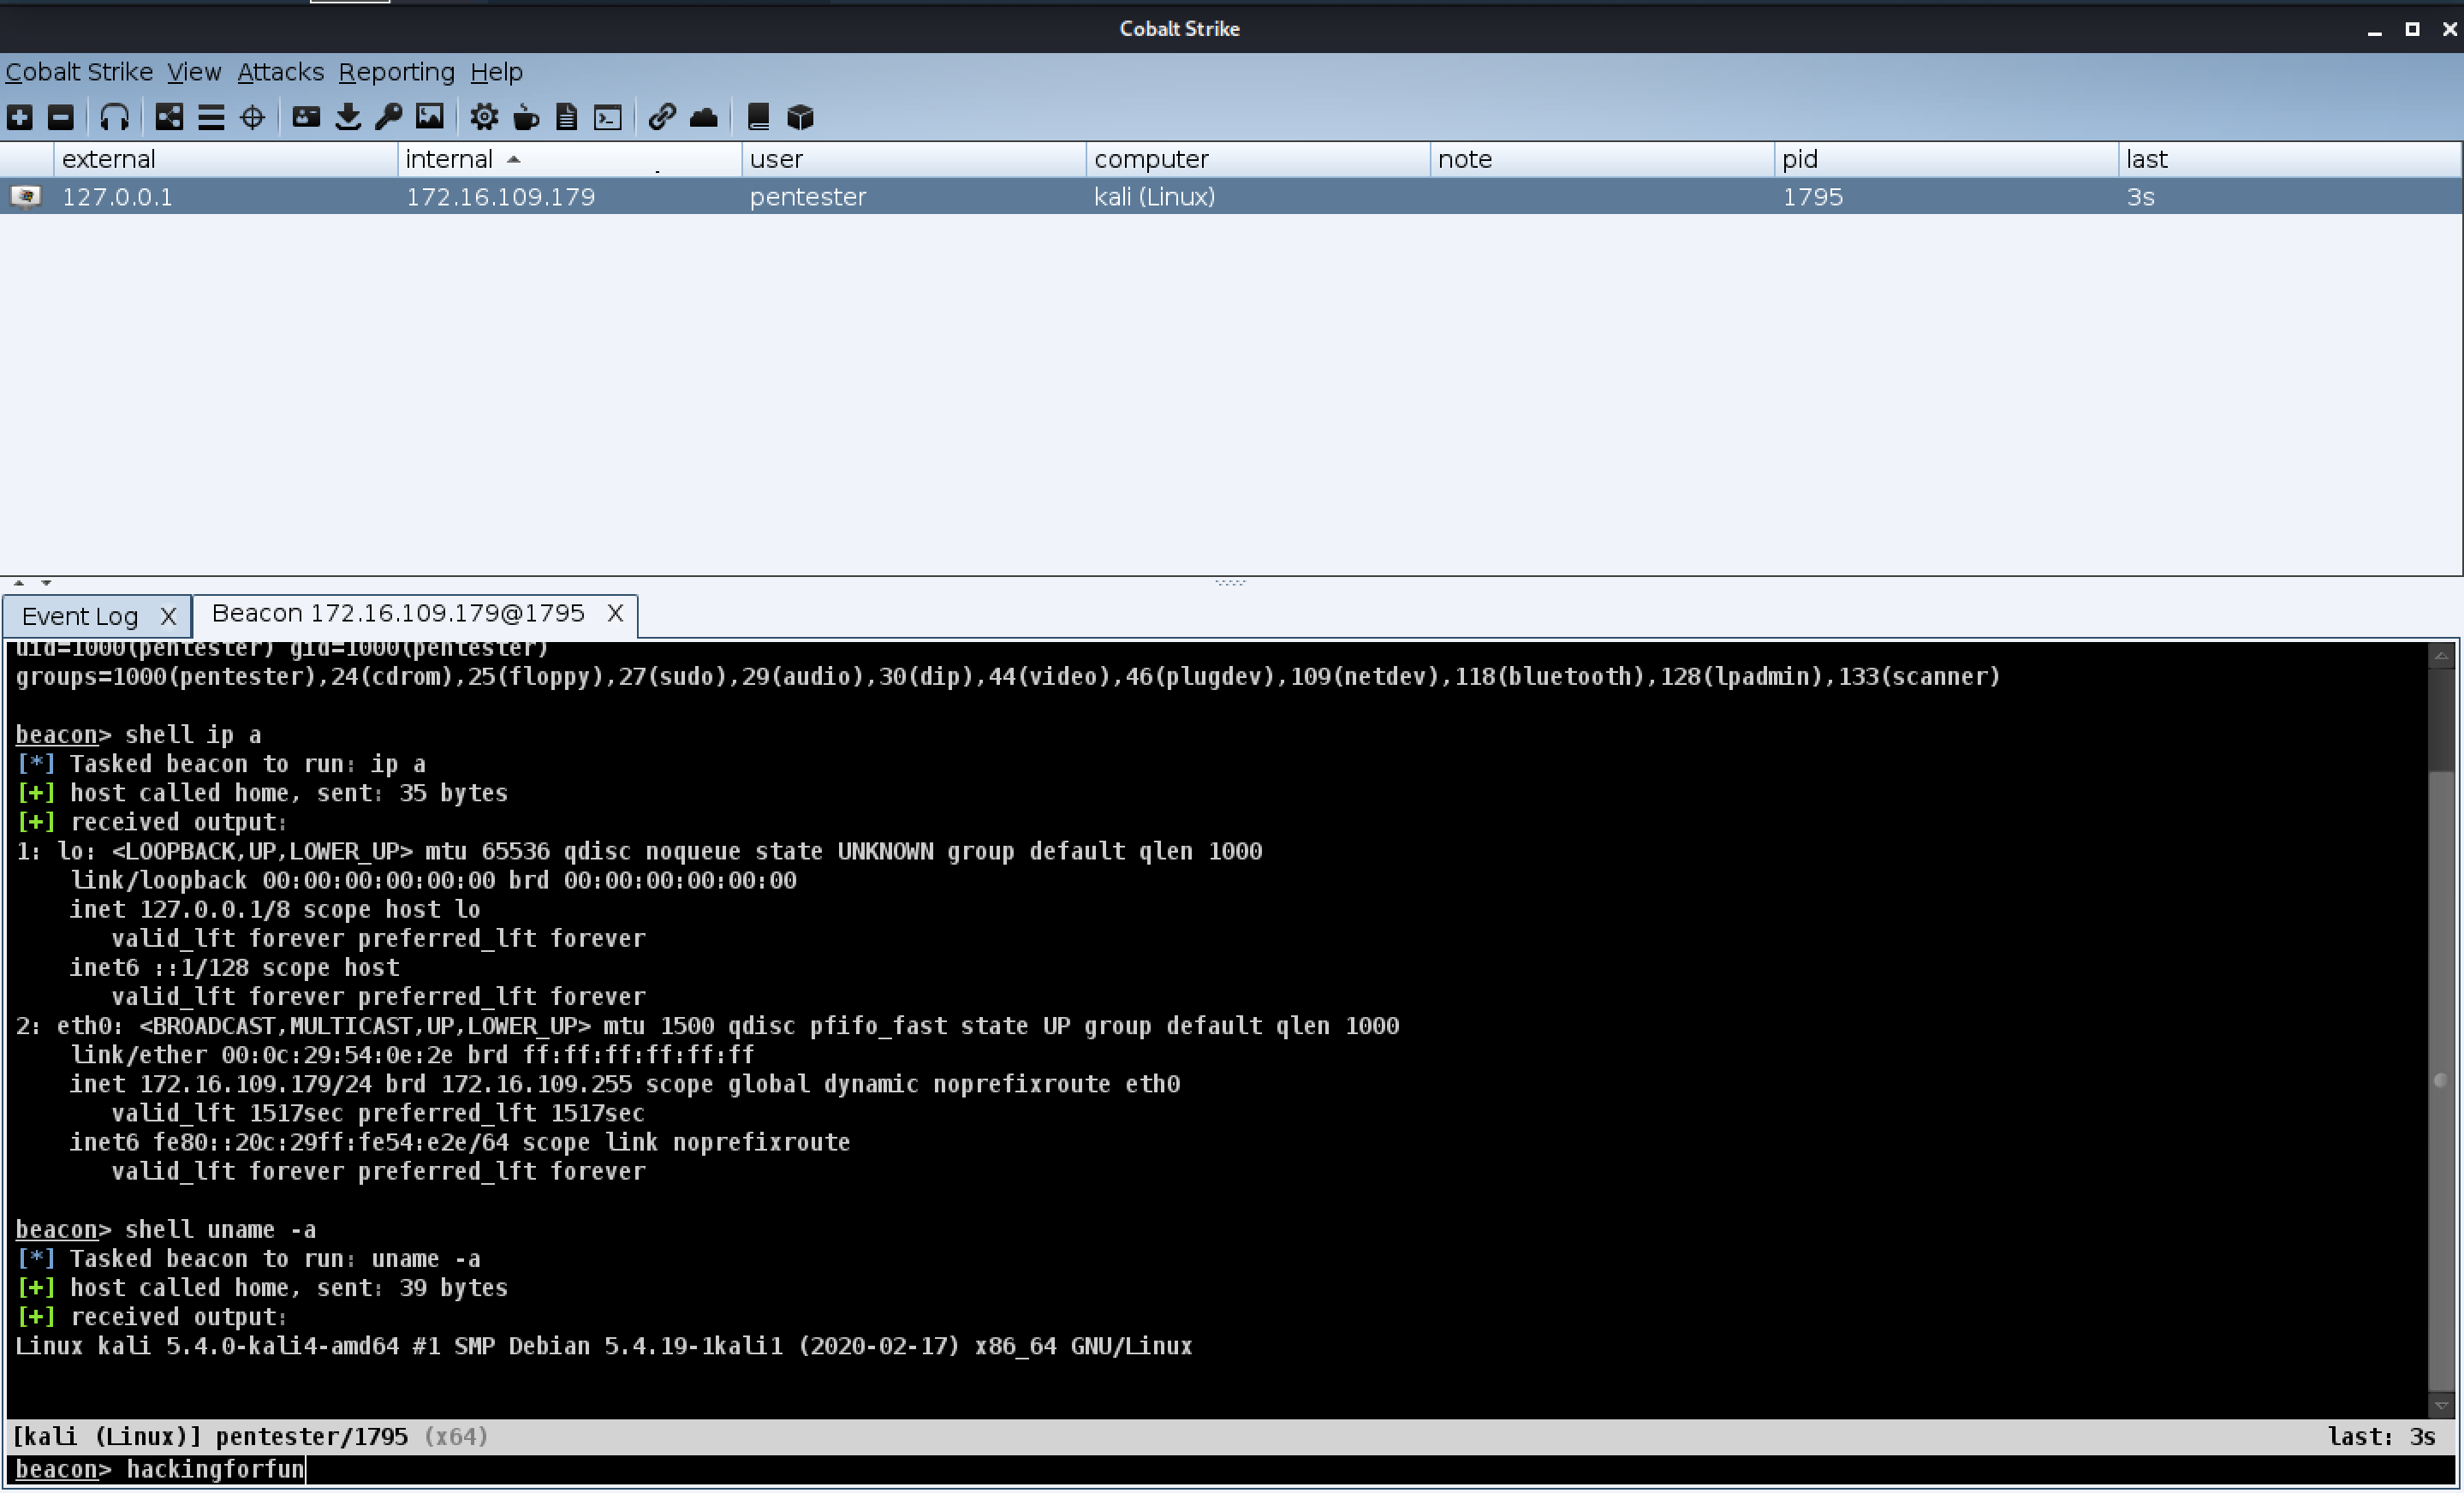Click the cloud manage web server icon
The width and height of the screenshot is (2464, 1493).
pos(704,118)
